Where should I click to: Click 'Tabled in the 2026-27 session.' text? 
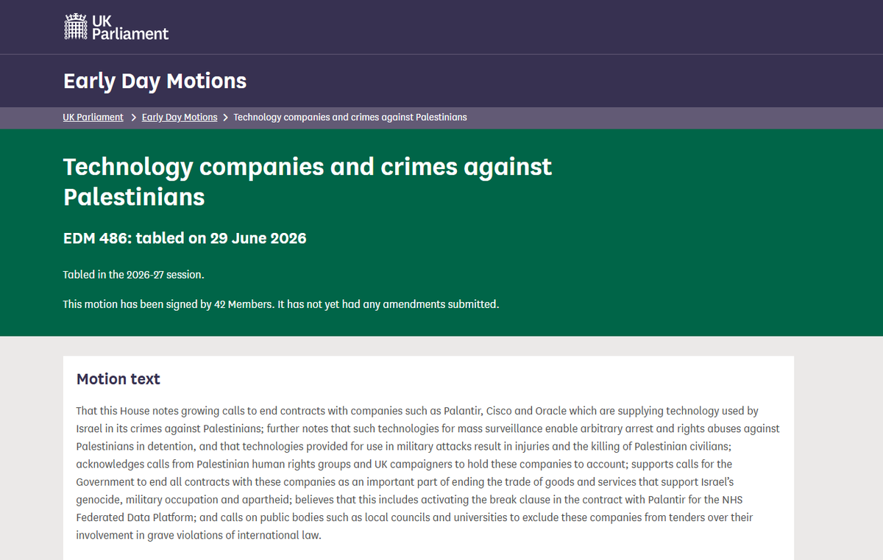tap(134, 275)
